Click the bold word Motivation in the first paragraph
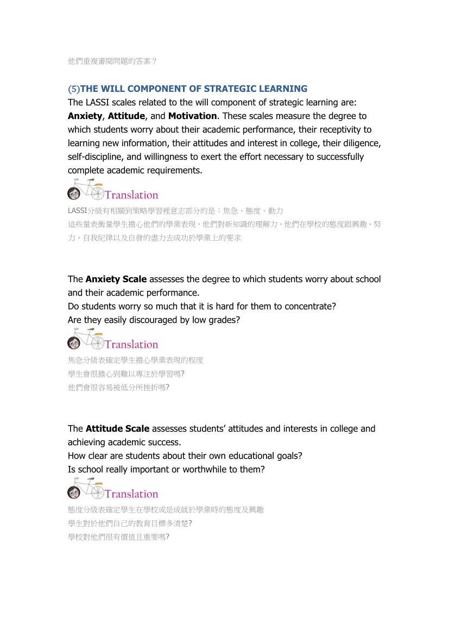Image resolution: width=449 pixels, height=636 pixels. [x=192, y=116]
